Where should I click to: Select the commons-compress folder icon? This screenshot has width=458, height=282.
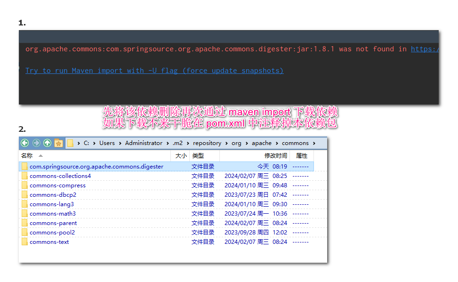(x=24, y=185)
